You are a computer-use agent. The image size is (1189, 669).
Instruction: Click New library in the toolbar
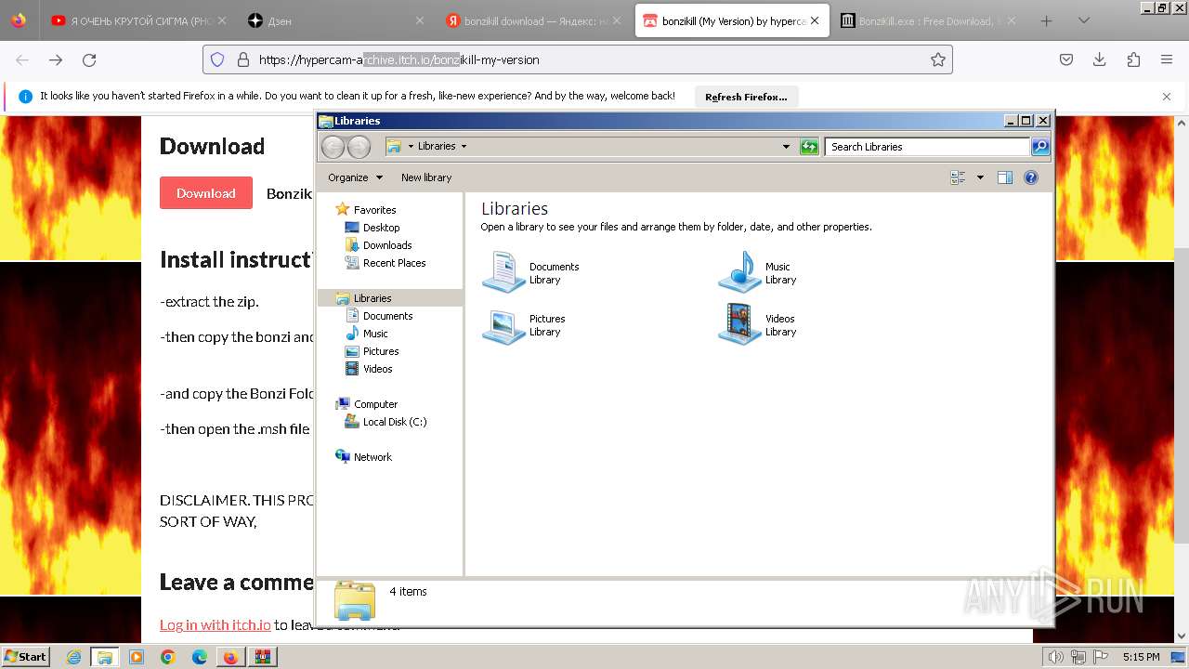tap(426, 177)
